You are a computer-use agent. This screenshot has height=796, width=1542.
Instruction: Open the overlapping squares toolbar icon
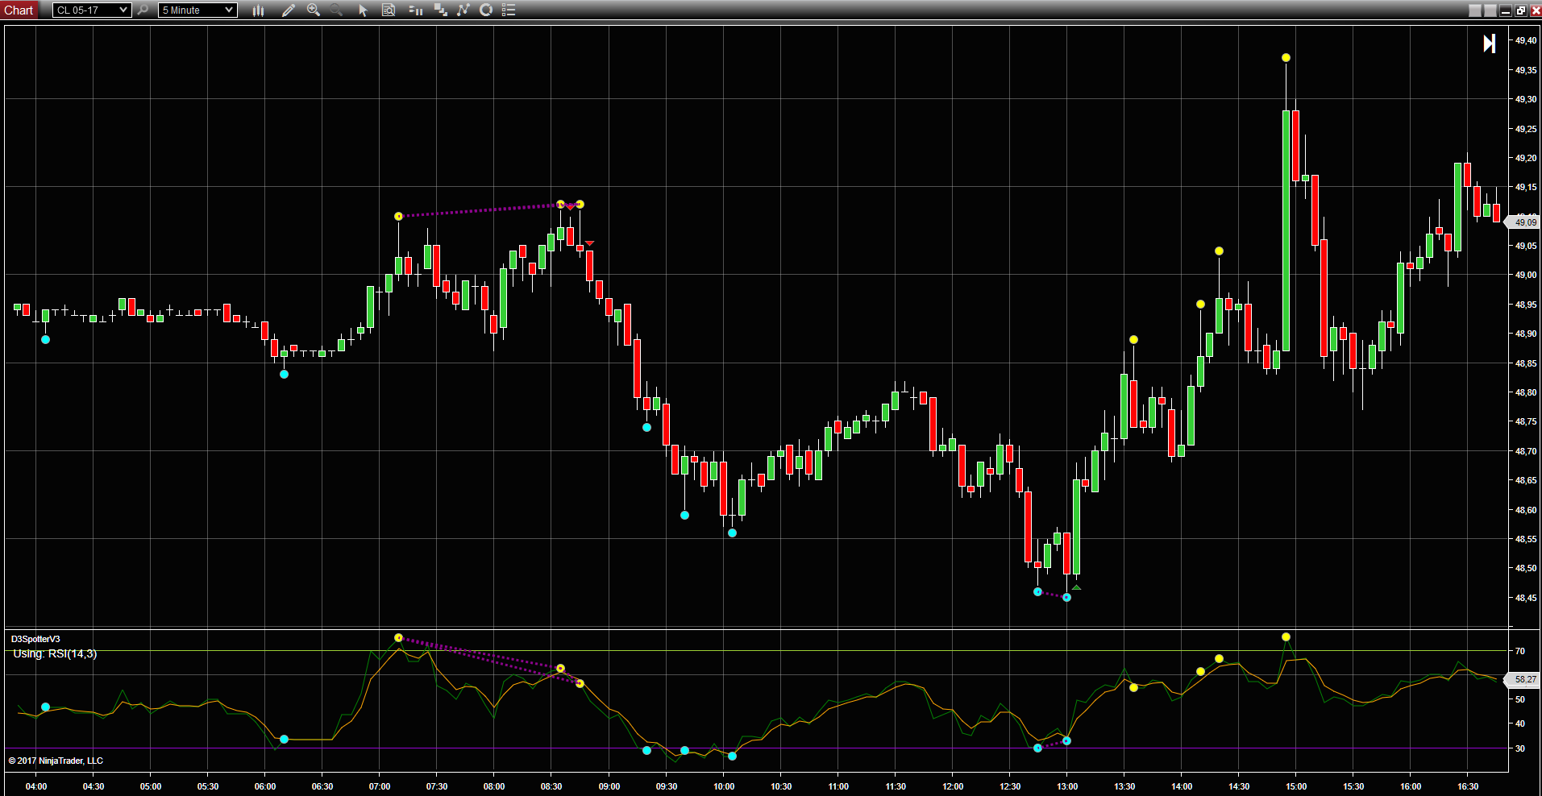441,10
